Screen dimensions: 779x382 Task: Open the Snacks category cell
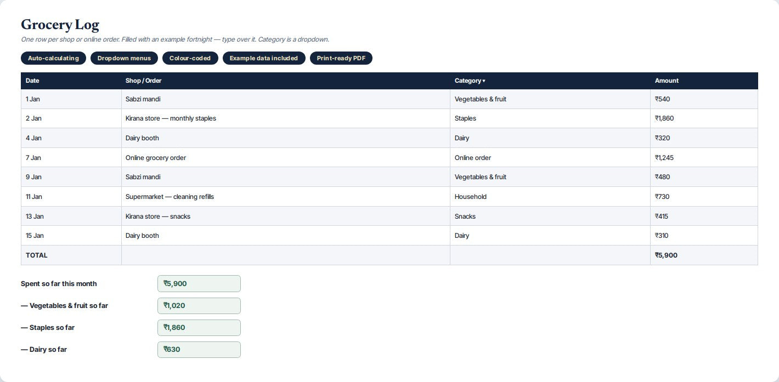click(x=550, y=216)
